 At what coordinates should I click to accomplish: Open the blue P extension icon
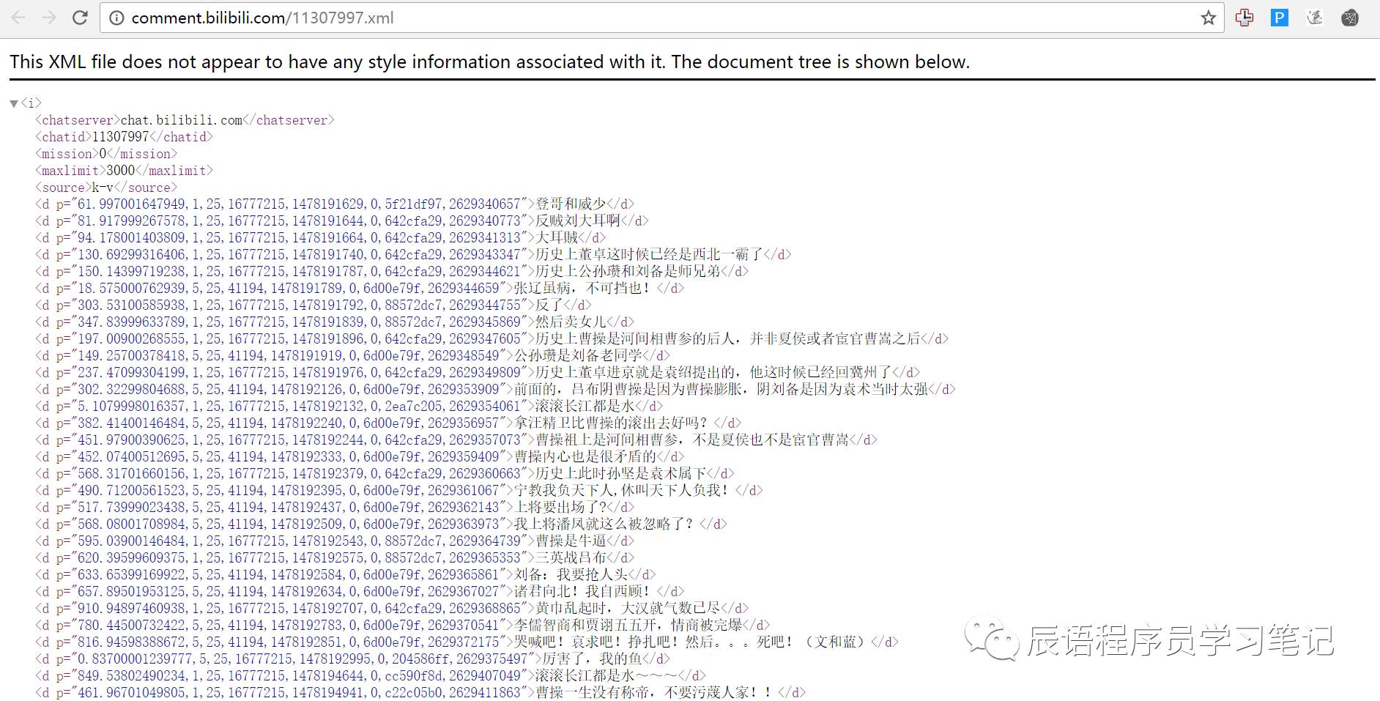pyautogui.click(x=1279, y=18)
